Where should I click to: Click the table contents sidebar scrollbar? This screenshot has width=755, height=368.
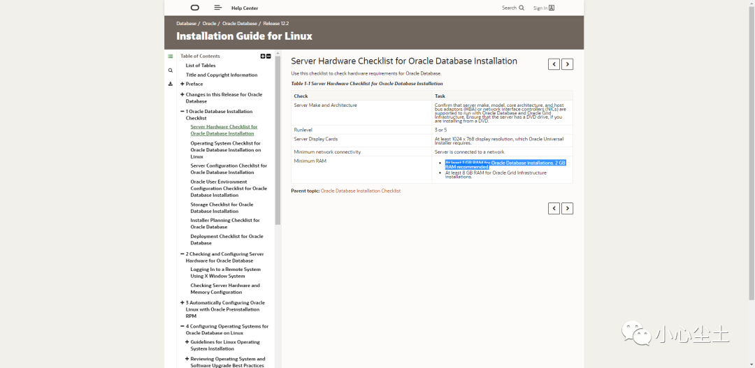278,141
